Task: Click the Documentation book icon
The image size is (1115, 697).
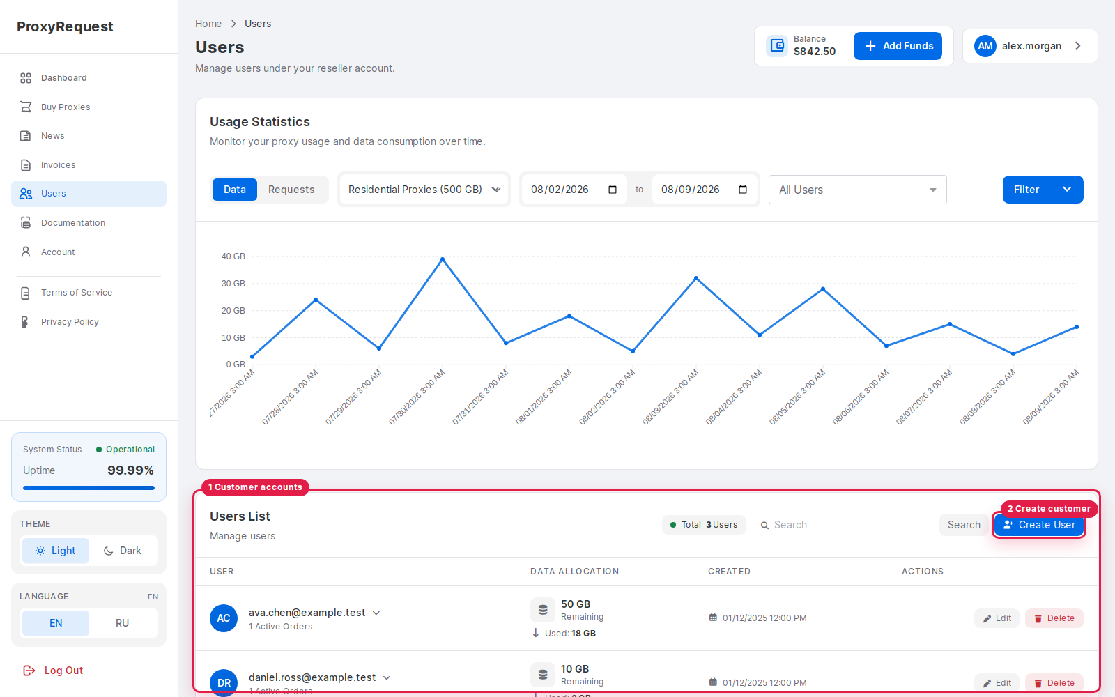Action: 26,223
